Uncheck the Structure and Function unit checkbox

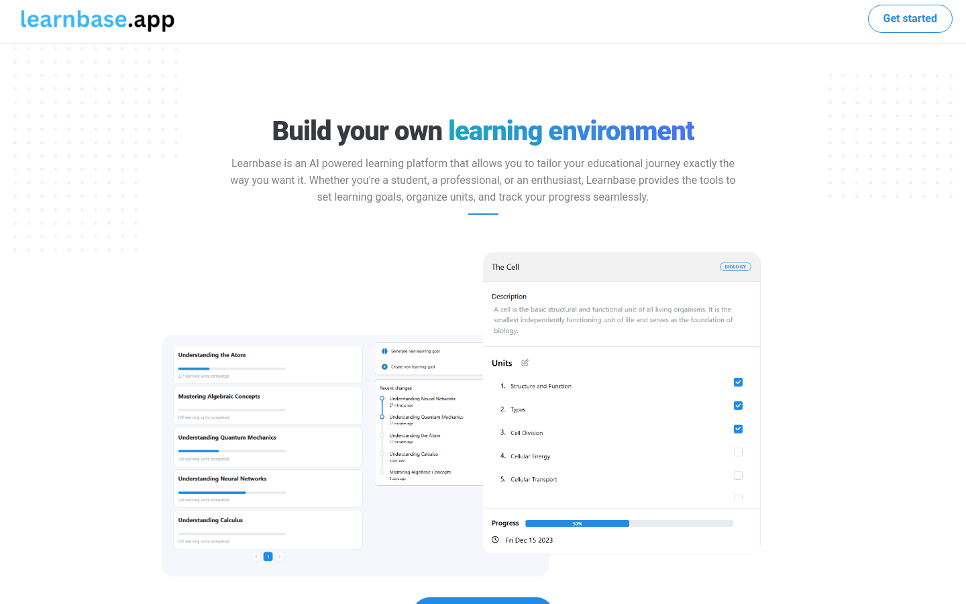(x=738, y=382)
